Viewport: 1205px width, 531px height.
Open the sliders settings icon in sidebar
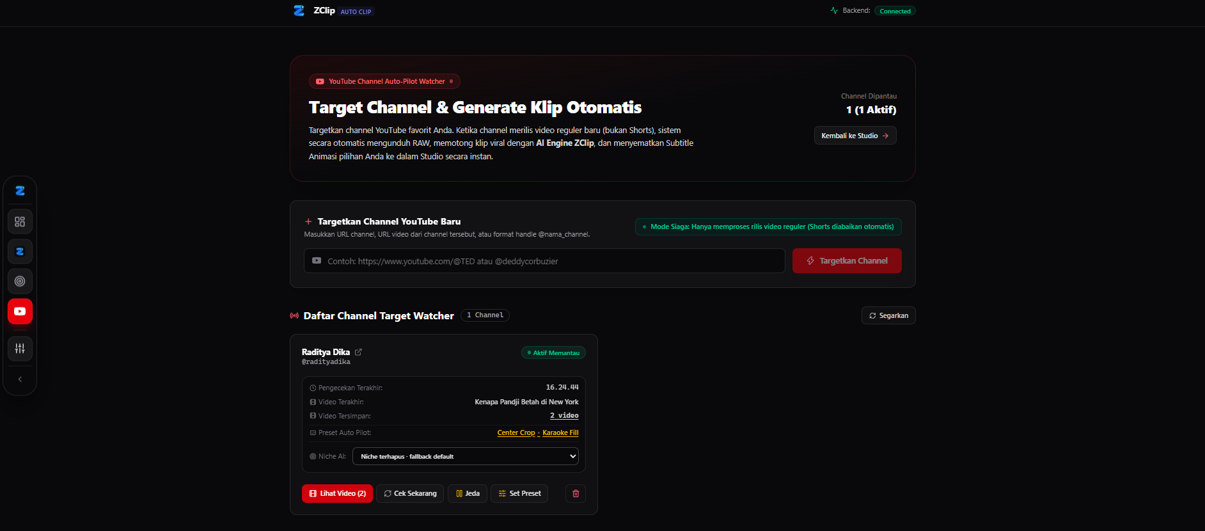pyautogui.click(x=20, y=349)
